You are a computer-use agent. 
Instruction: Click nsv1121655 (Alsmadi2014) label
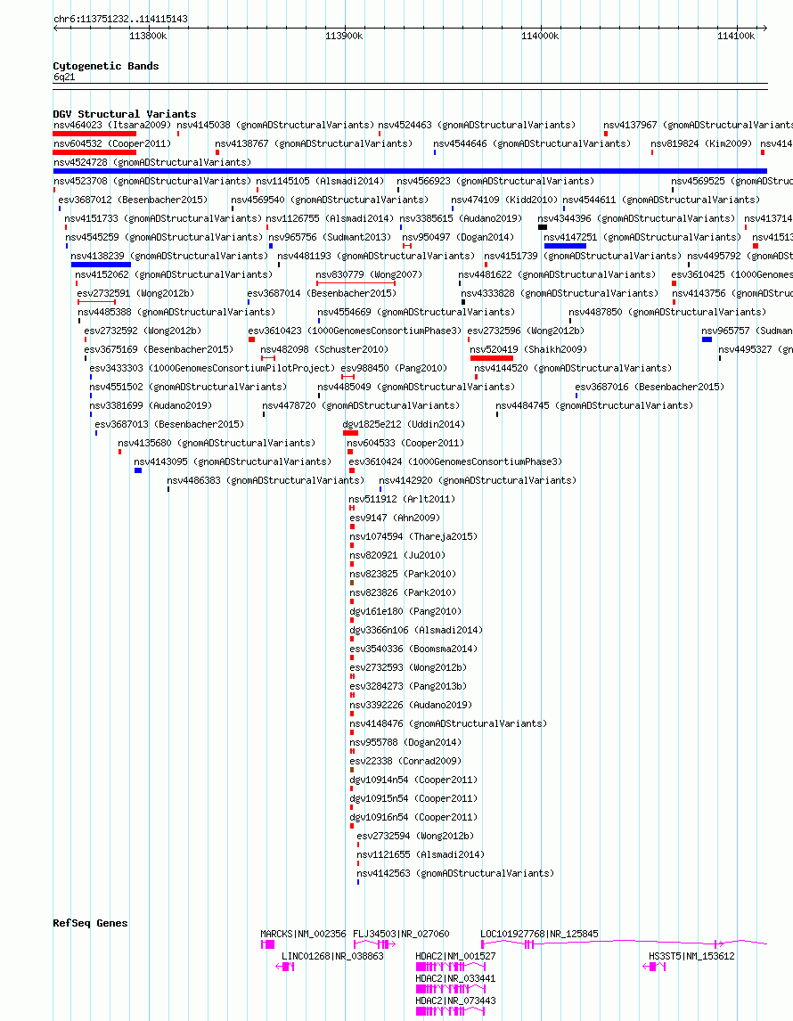421,855
